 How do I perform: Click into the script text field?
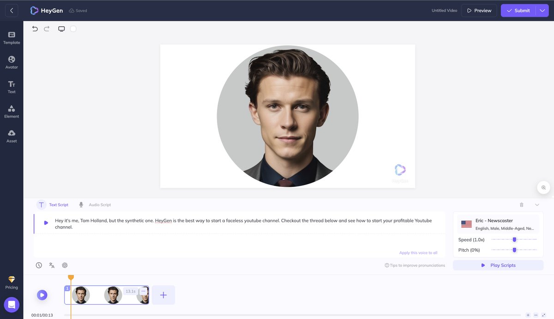pos(243,224)
